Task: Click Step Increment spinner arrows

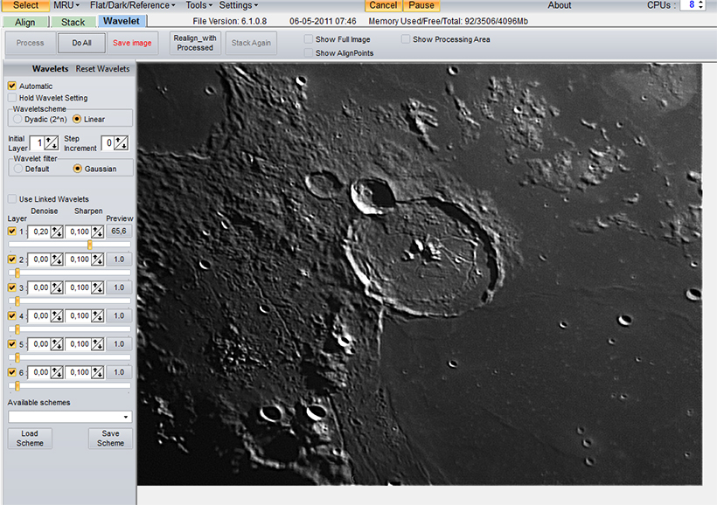Action: [x=122, y=143]
